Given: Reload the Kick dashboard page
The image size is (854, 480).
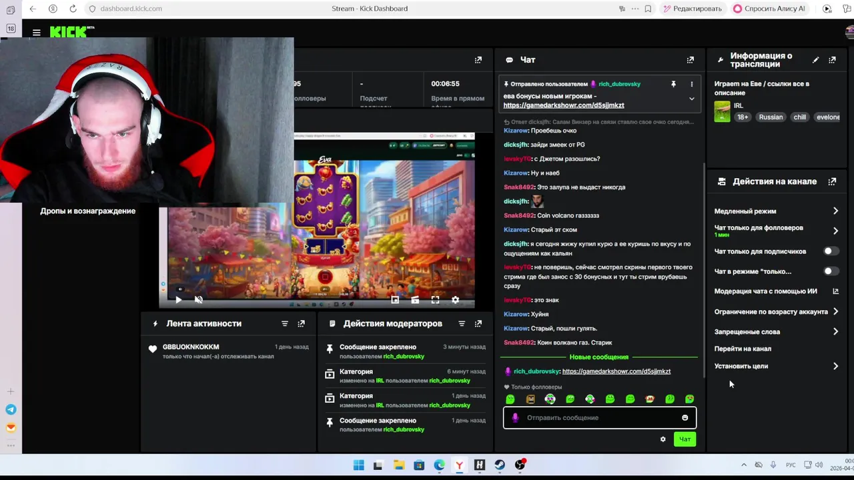Looking at the screenshot, I should [x=73, y=9].
